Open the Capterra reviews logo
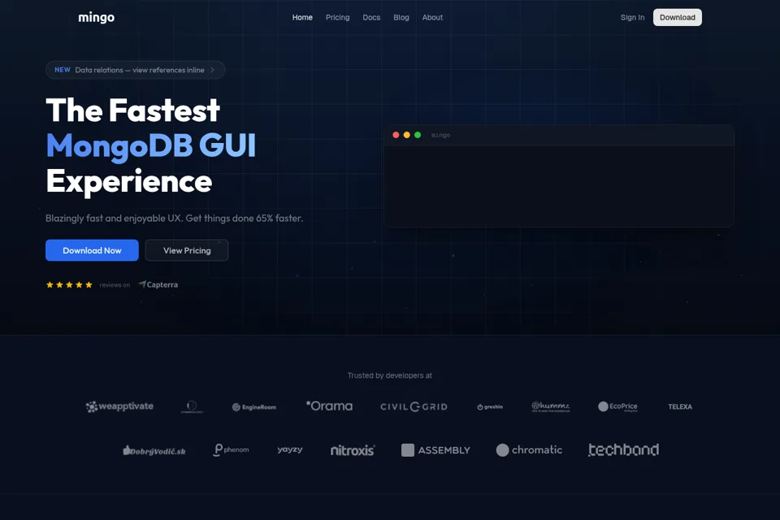780x520 pixels. pos(158,284)
